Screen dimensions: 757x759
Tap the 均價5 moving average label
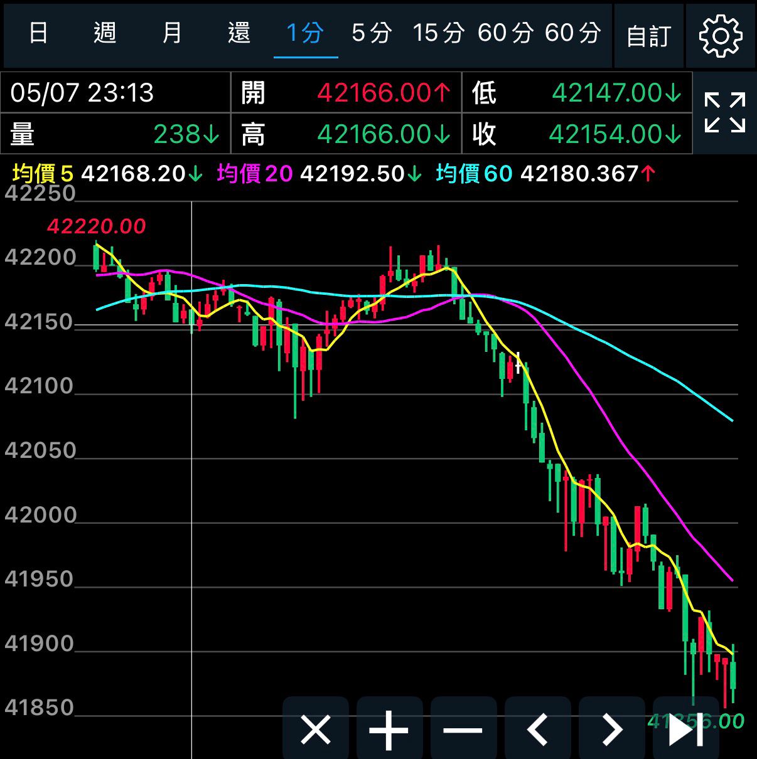point(43,174)
